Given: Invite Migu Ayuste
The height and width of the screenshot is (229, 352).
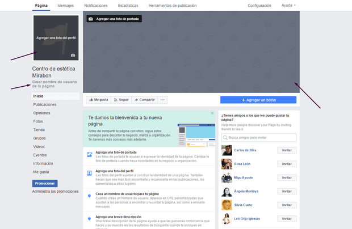Looking at the screenshot, I should (287, 177).
